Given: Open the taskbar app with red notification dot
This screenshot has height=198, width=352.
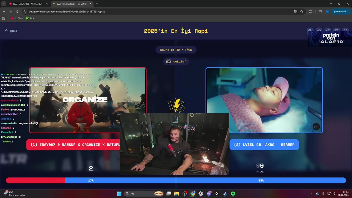Looking at the screenshot, I should point(185,194).
